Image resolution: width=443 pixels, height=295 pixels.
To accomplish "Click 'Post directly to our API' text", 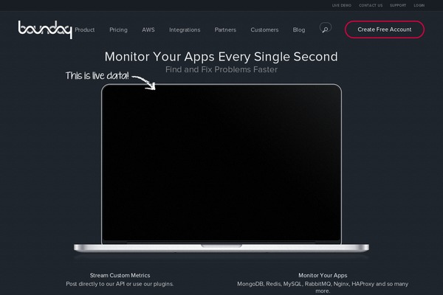I will tap(120, 284).
